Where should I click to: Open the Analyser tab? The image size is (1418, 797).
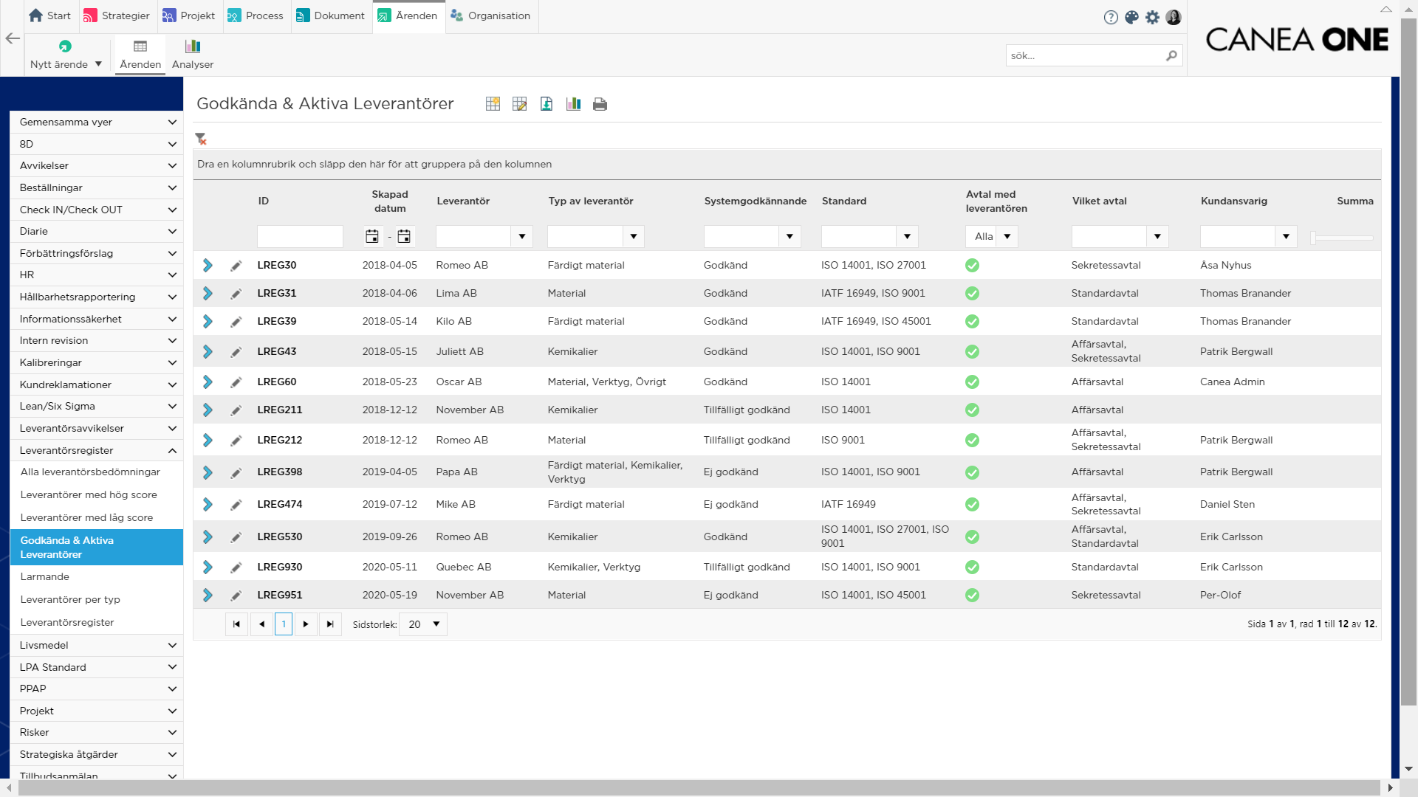[193, 55]
